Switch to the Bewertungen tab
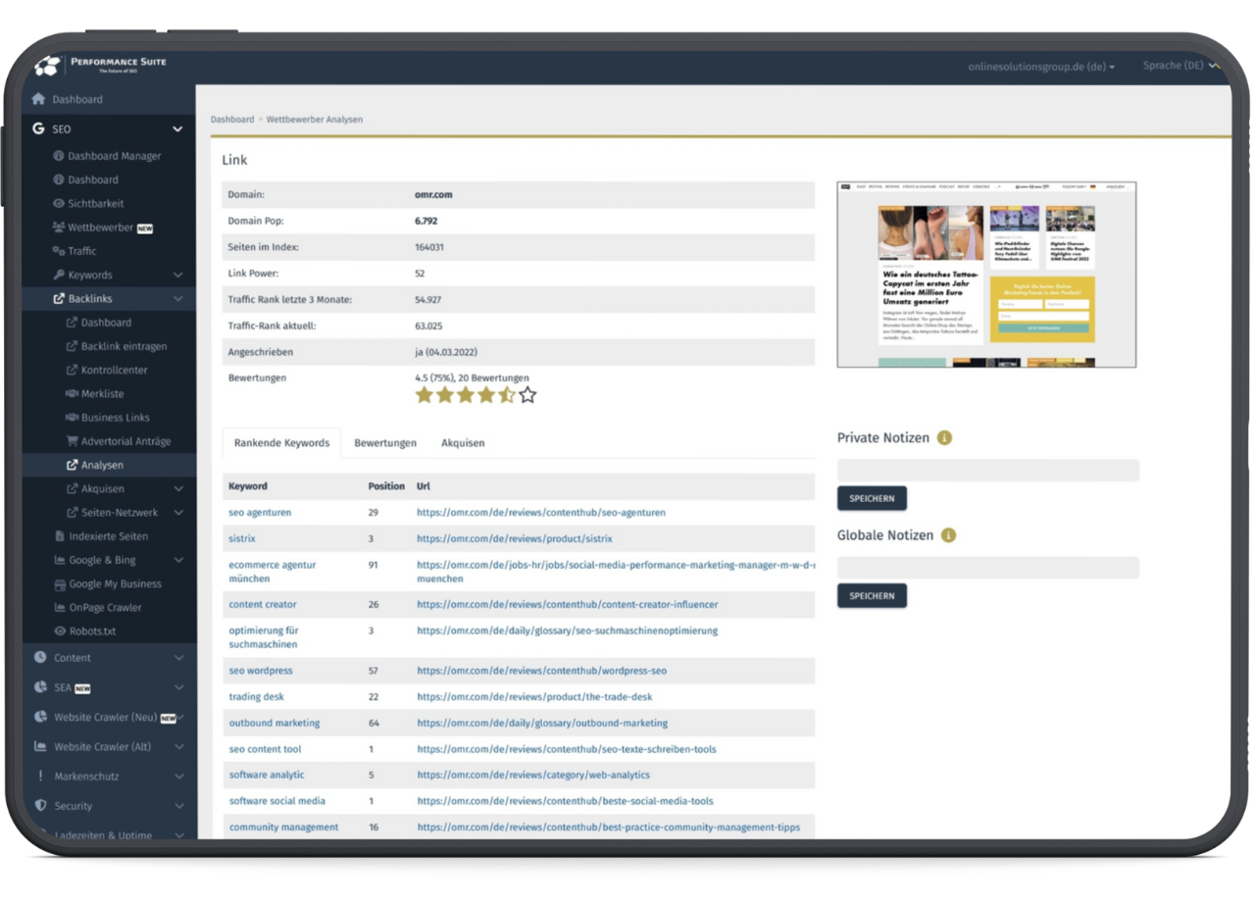 click(385, 443)
